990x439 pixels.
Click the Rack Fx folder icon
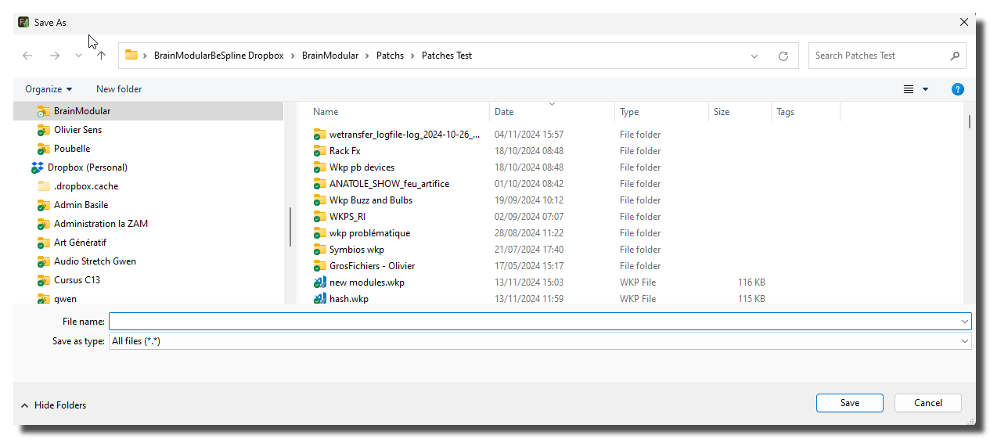click(x=319, y=151)
